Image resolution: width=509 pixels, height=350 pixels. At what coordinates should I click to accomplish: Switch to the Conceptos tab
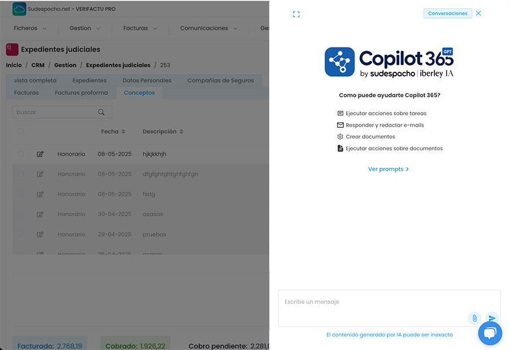139,92
